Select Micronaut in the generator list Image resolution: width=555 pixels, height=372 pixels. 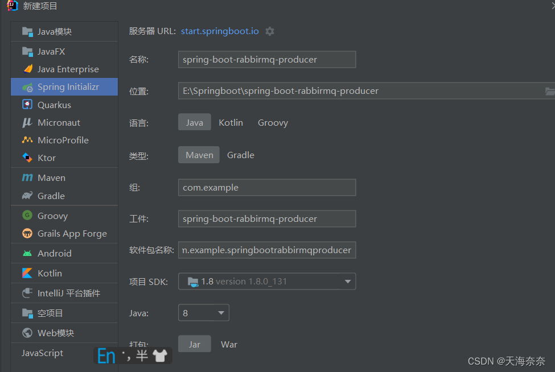[x=64, y=122]
